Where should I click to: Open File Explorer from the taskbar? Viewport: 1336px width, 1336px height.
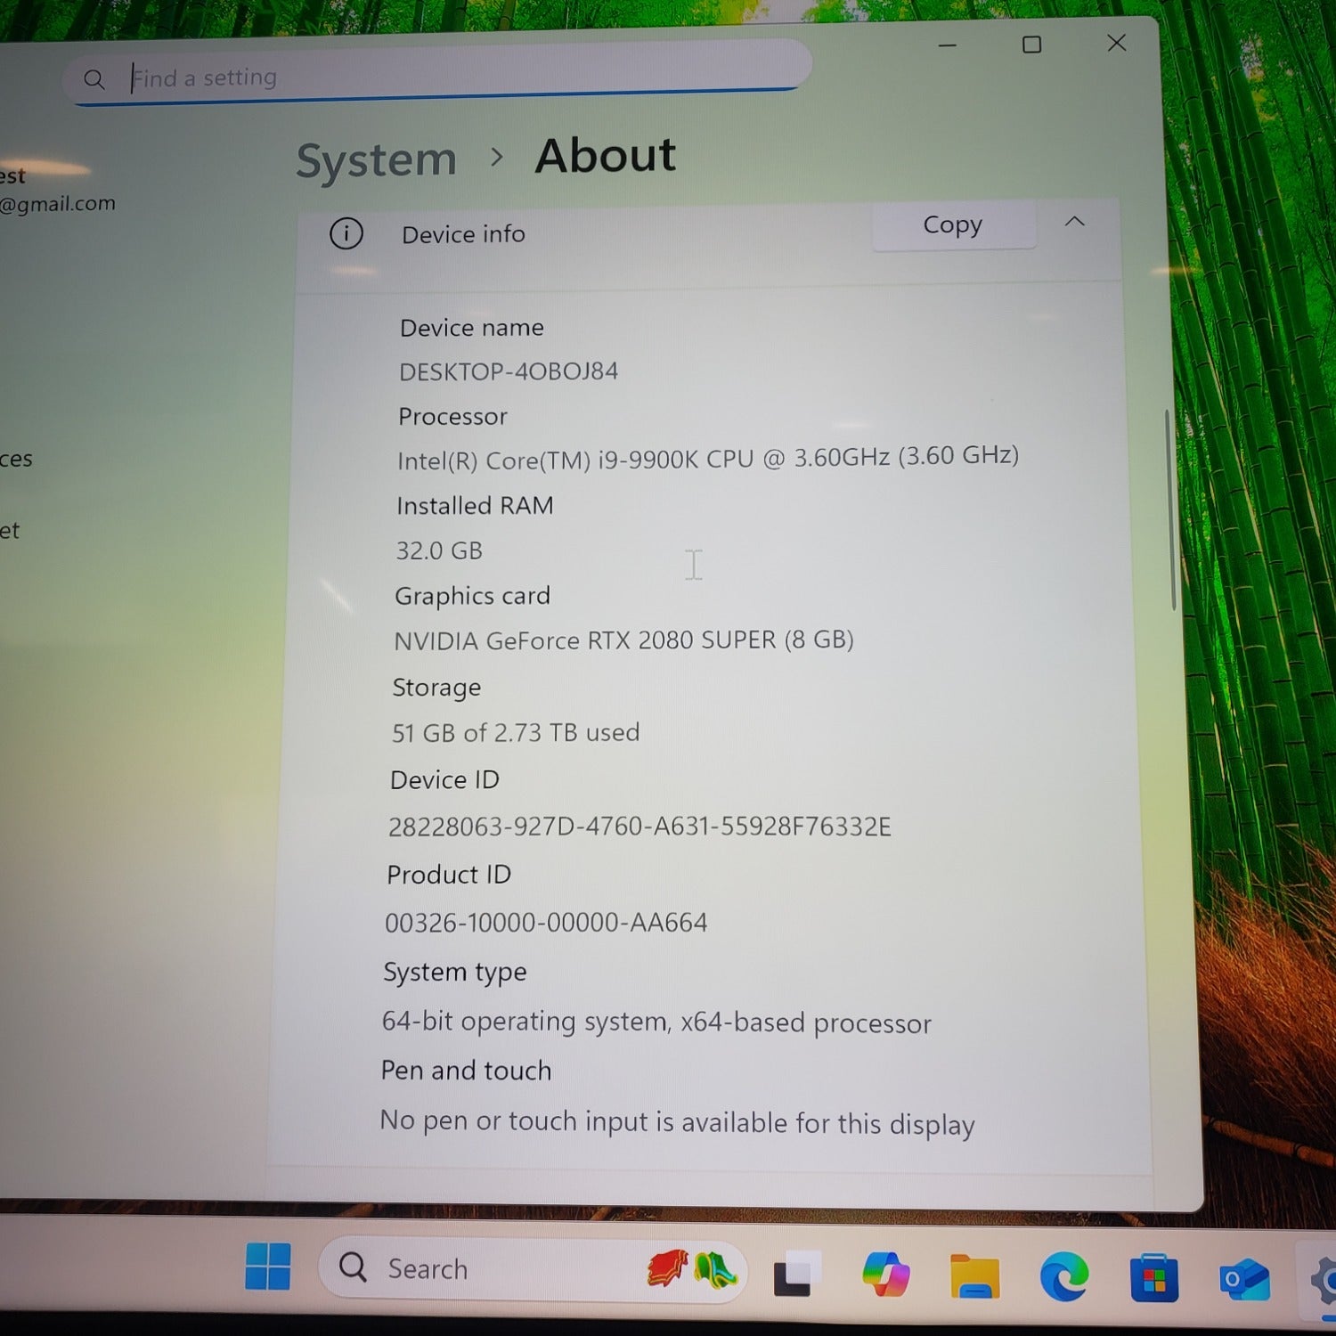pos(974,1277)
